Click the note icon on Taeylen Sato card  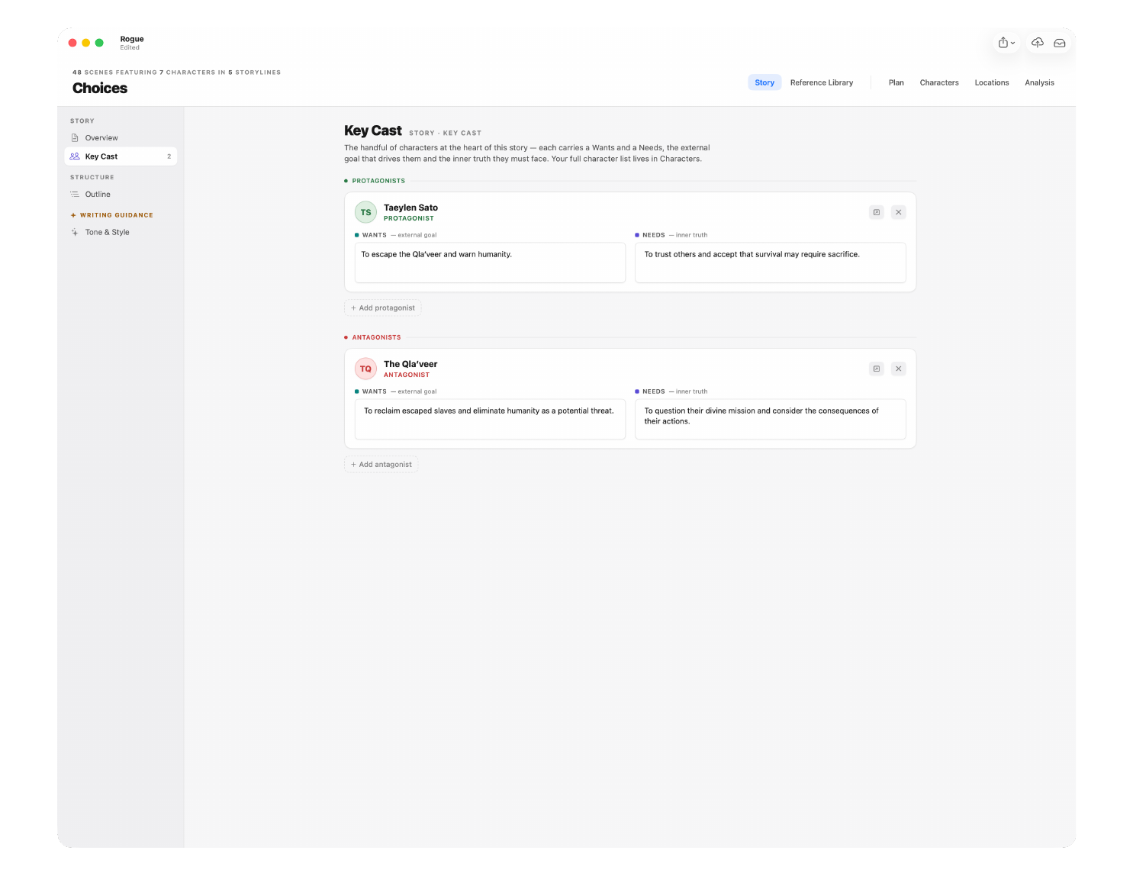pyautogui.click(x=877, y=212)
